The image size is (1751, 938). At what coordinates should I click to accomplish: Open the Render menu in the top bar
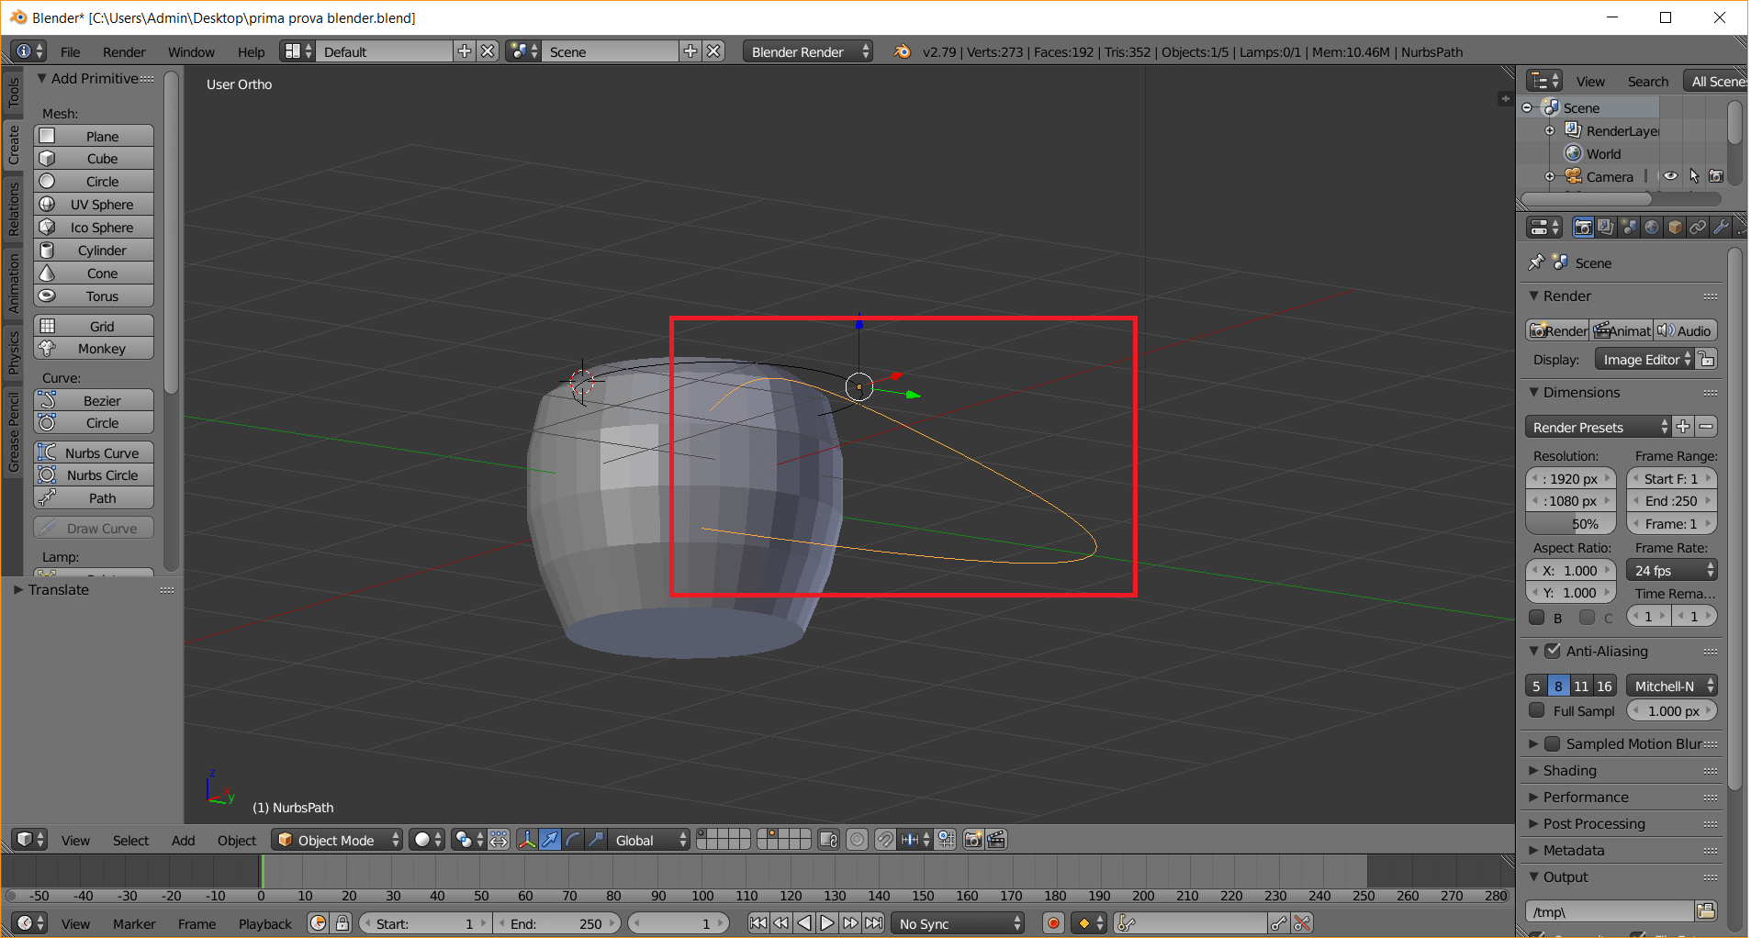(x=124, y=51)
